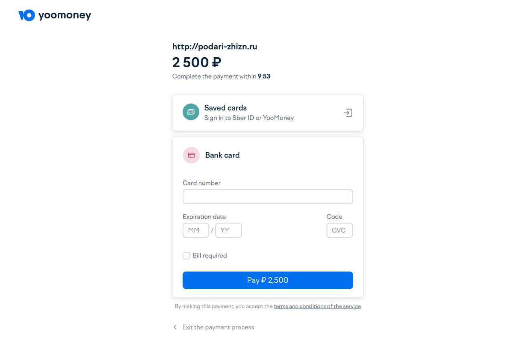
Task: Select the Bank card payment heading
Action: coord(222,155)
